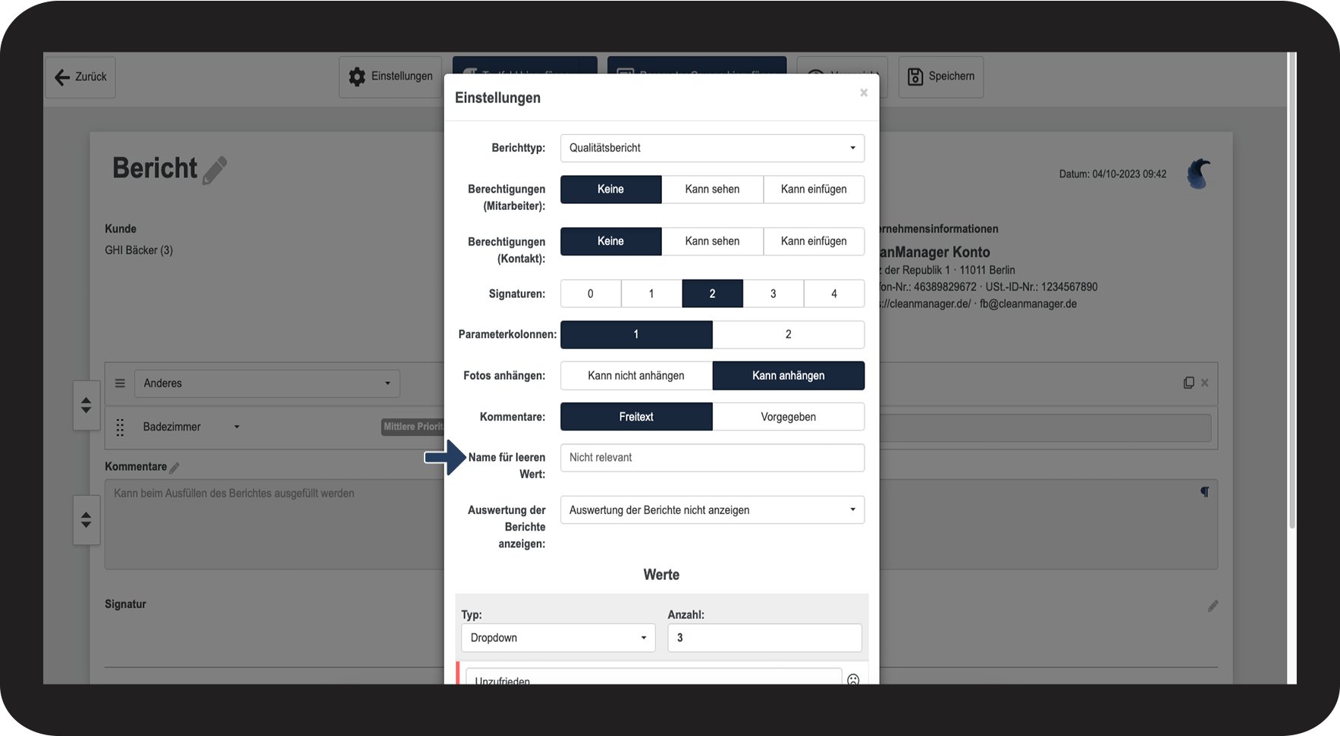Set Signaturen to 3
1340x736 pixels.
coord(774,293)
